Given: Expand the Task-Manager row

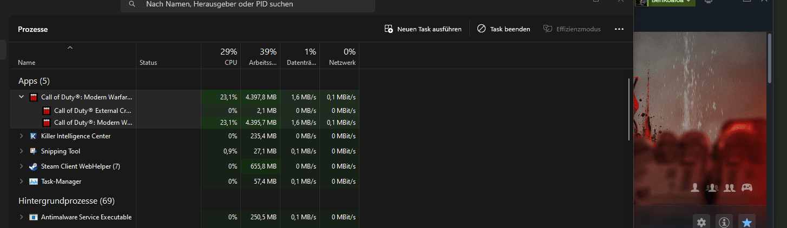Looking at the screenshot, I should tap(22, 182).
